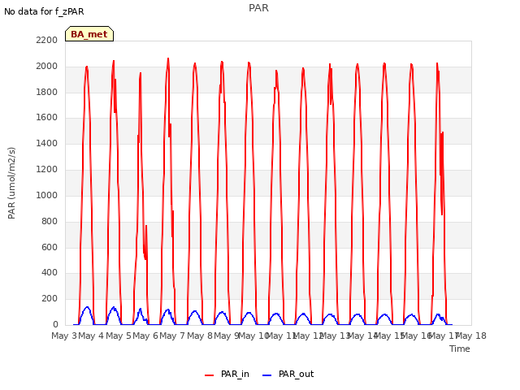Viewport: 520px width, 390px height.
Task: Click the May 8 x-axis tick label
Action: [x=200, y=336]
